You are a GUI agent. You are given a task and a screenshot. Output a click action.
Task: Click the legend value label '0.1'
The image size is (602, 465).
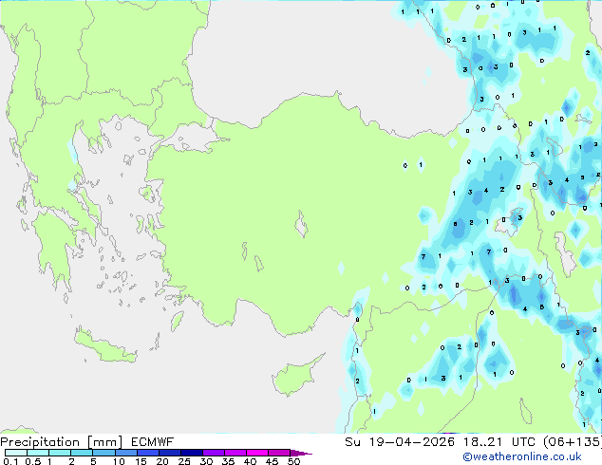10,461
